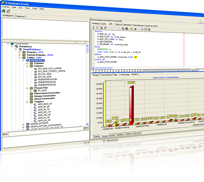Click the right arrow icon in SQL toolbar

tap(97, 28)
